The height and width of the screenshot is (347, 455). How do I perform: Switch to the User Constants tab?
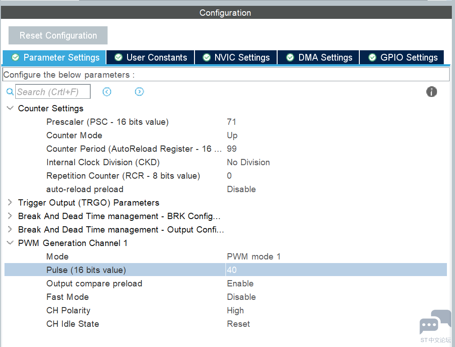pos(150,57)
